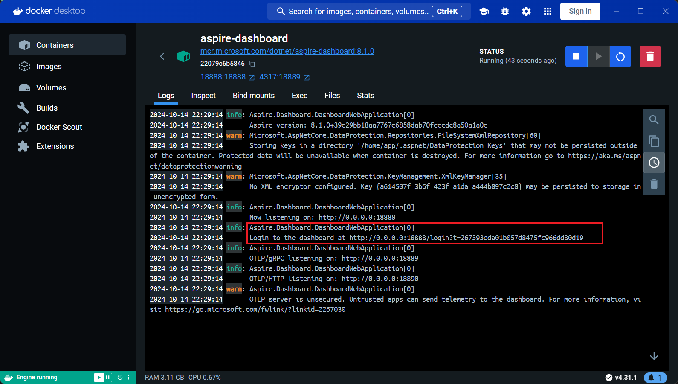Screen dimensions: 678x384
Task: Open the aspire-dashboard image link
Action: tap(287, 51)
